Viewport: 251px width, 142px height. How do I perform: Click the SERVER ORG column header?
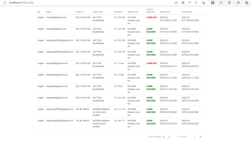click(133, 12)
